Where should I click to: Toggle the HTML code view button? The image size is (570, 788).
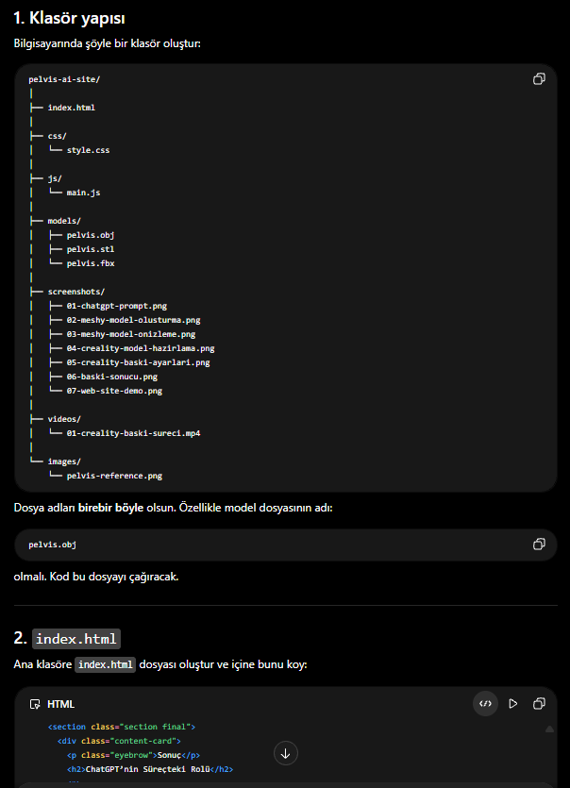point(486,704)
